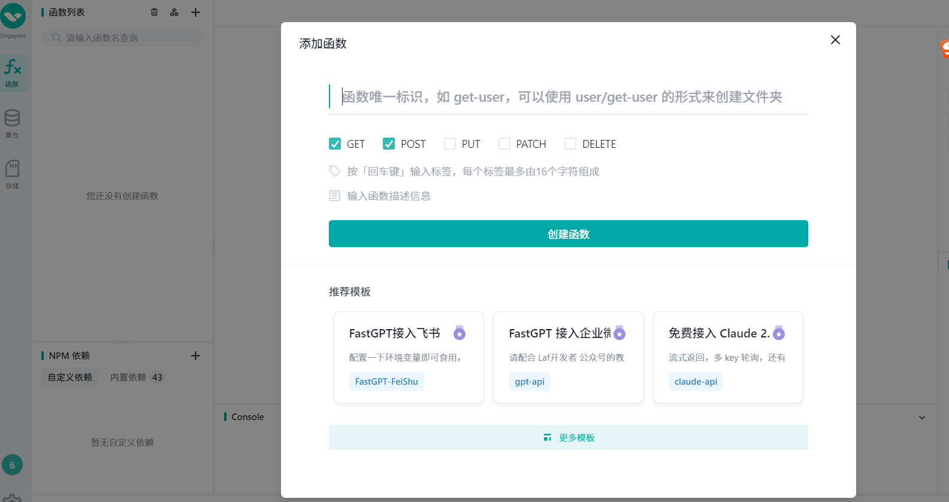This screenshot has width=949, height=502.
Task: Open 更多模板 link
Action: tap(569, 437)
